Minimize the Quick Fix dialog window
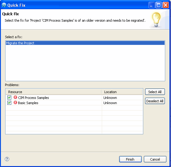 [151, 5]
